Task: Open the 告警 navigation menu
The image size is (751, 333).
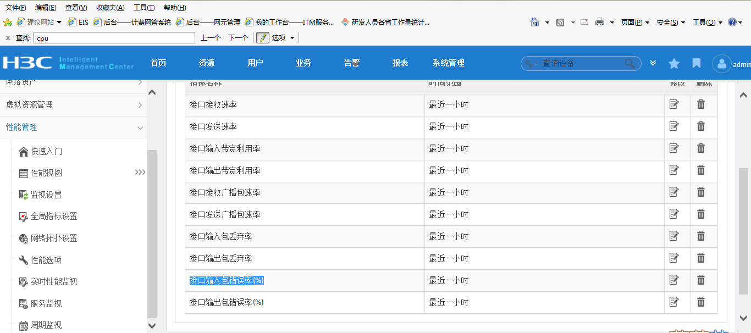Action: tap(352, 63)
